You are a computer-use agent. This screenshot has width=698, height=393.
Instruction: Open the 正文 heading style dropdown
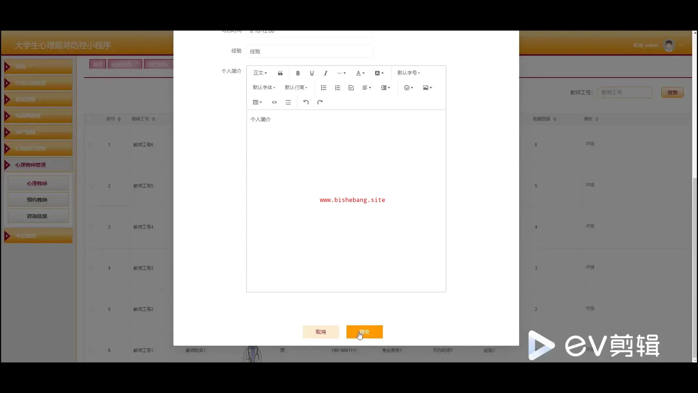(x=260, y=73)
